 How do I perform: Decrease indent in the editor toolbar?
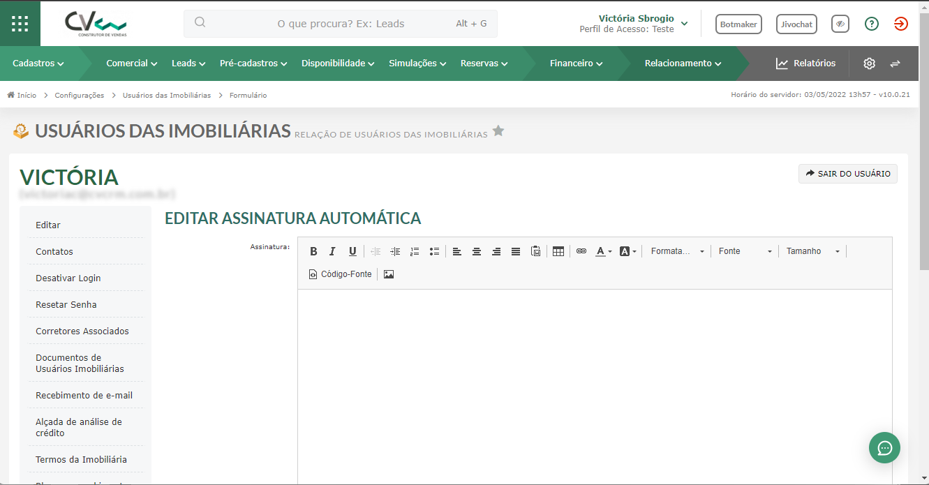[376, 251]
